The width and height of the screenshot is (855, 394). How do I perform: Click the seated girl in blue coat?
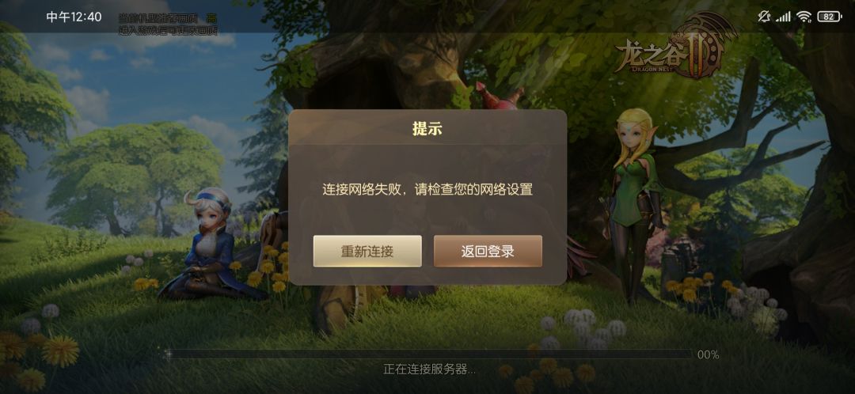211,245
